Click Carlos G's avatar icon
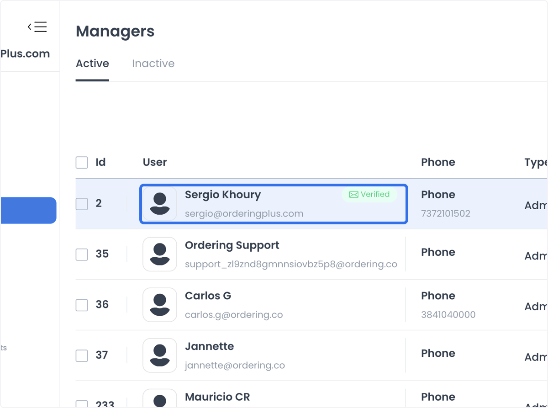Viewport: 548px width, 408px height. click(x=160, y=305)
